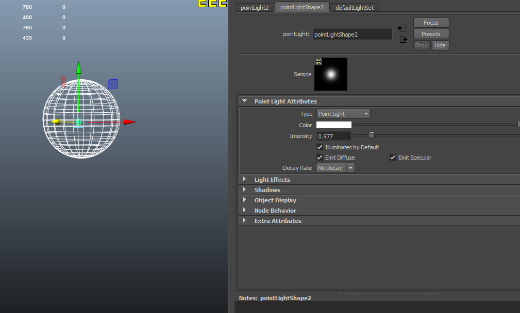
Task: Click the Intensity slider handle
Action: point(372,135)
